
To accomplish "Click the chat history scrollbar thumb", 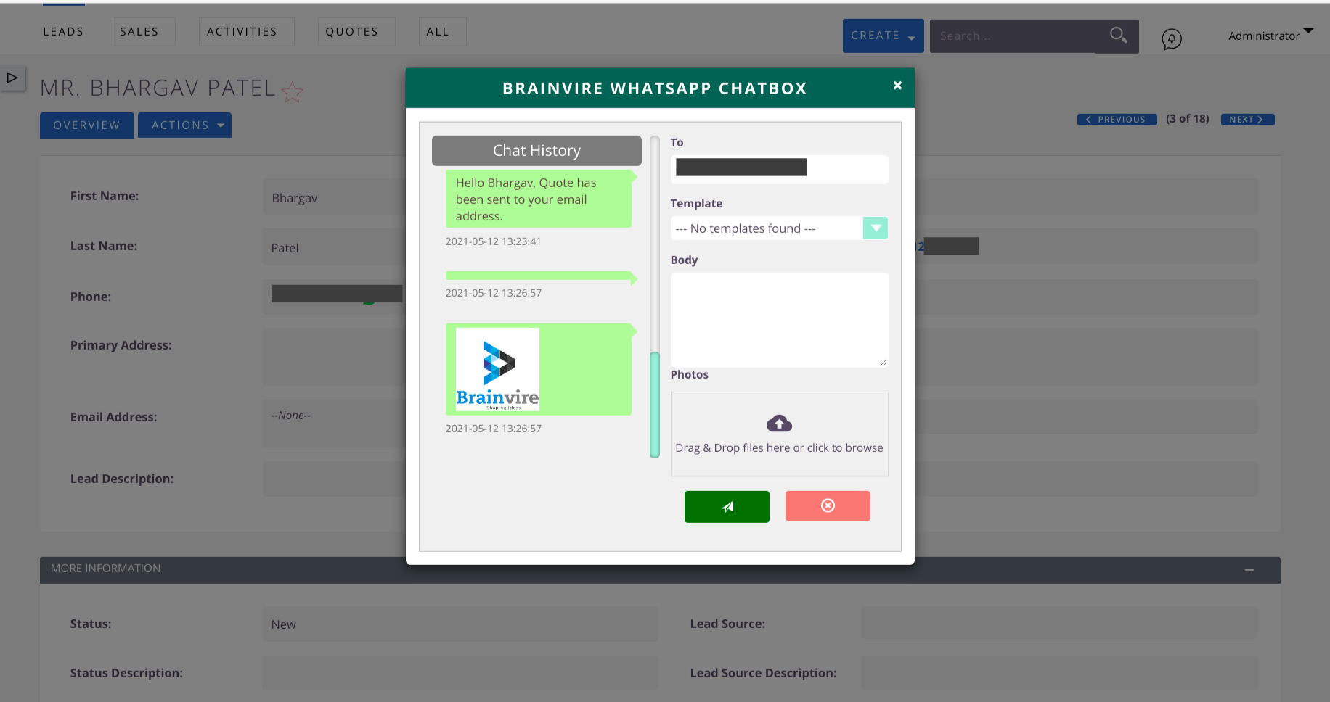I will pyautogui.click(x=654, y=405).
